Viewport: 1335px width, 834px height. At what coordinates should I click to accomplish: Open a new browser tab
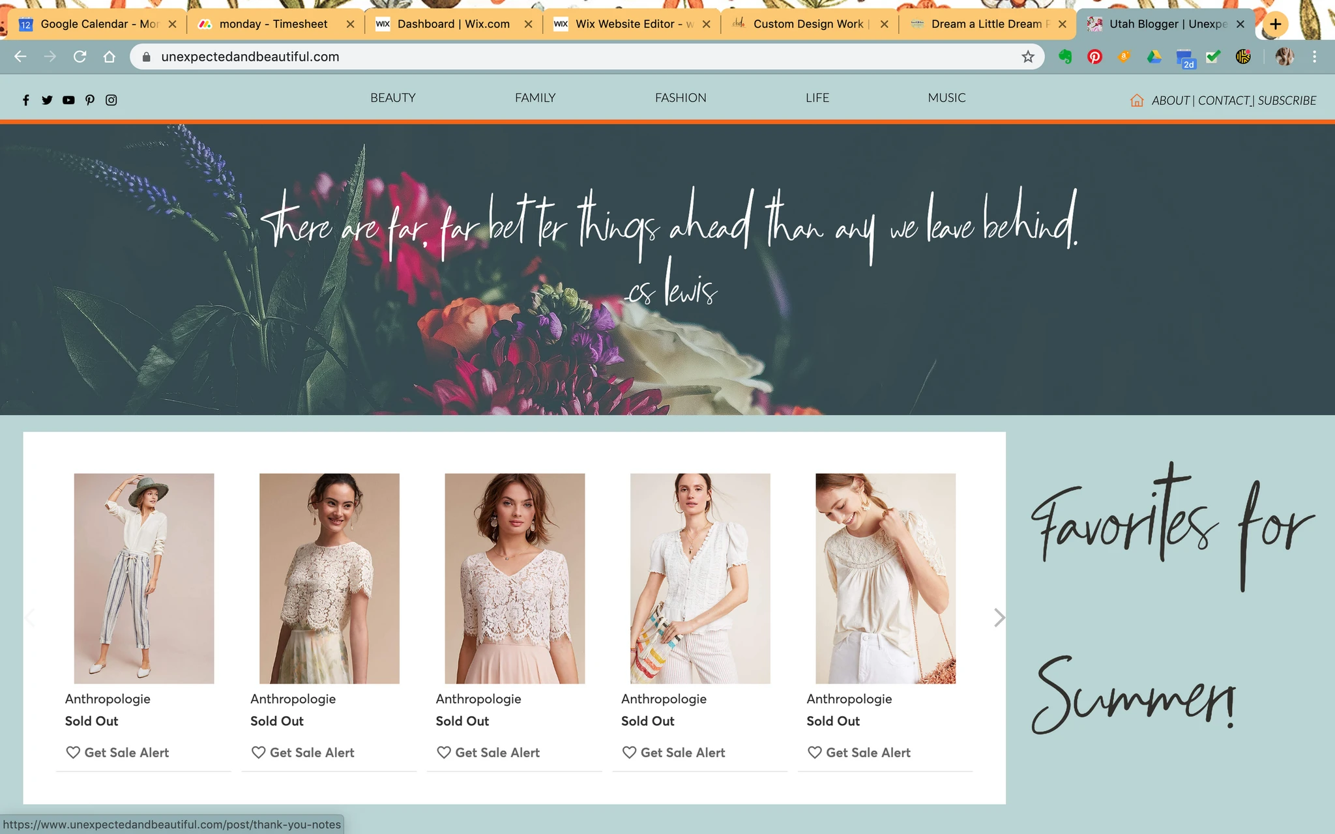[x=1276, y=24]
